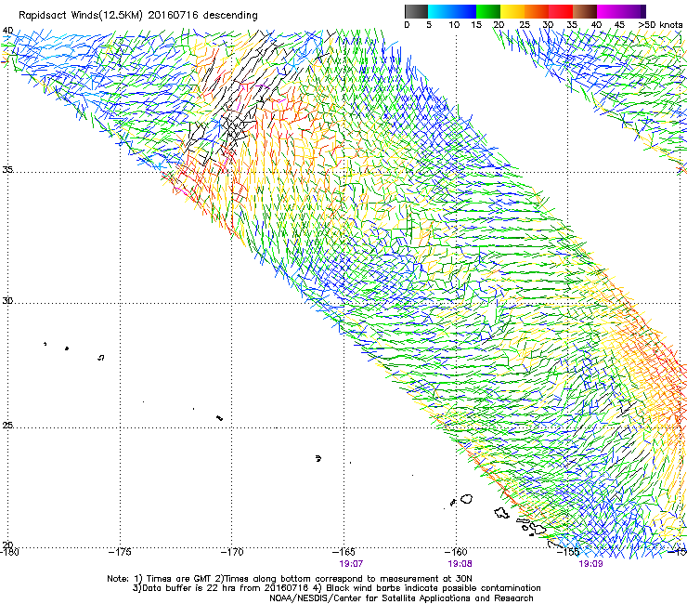Click the title 'Rapidsact Winds(12.5KM) 20160716 descending'
Image resolution: width=687 pixels, height=604 pixels.
pyautogui.click(x=138, y=16)
